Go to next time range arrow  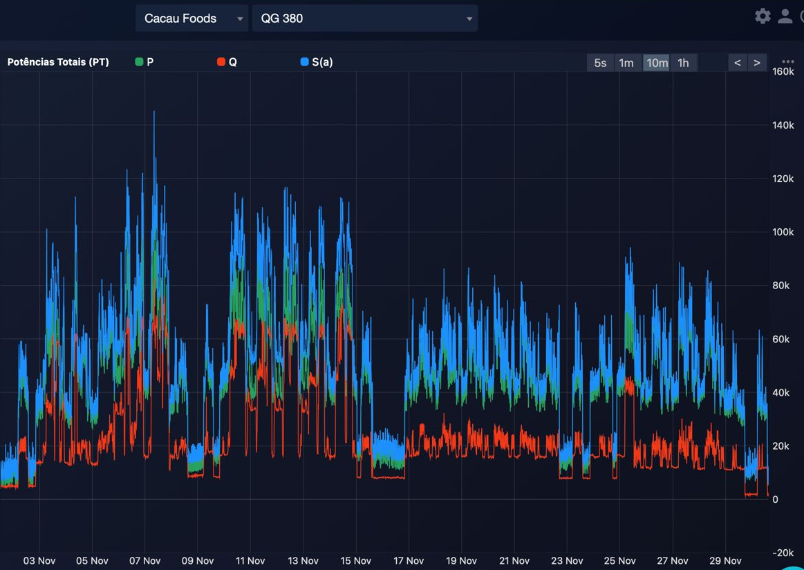point(757,62)
